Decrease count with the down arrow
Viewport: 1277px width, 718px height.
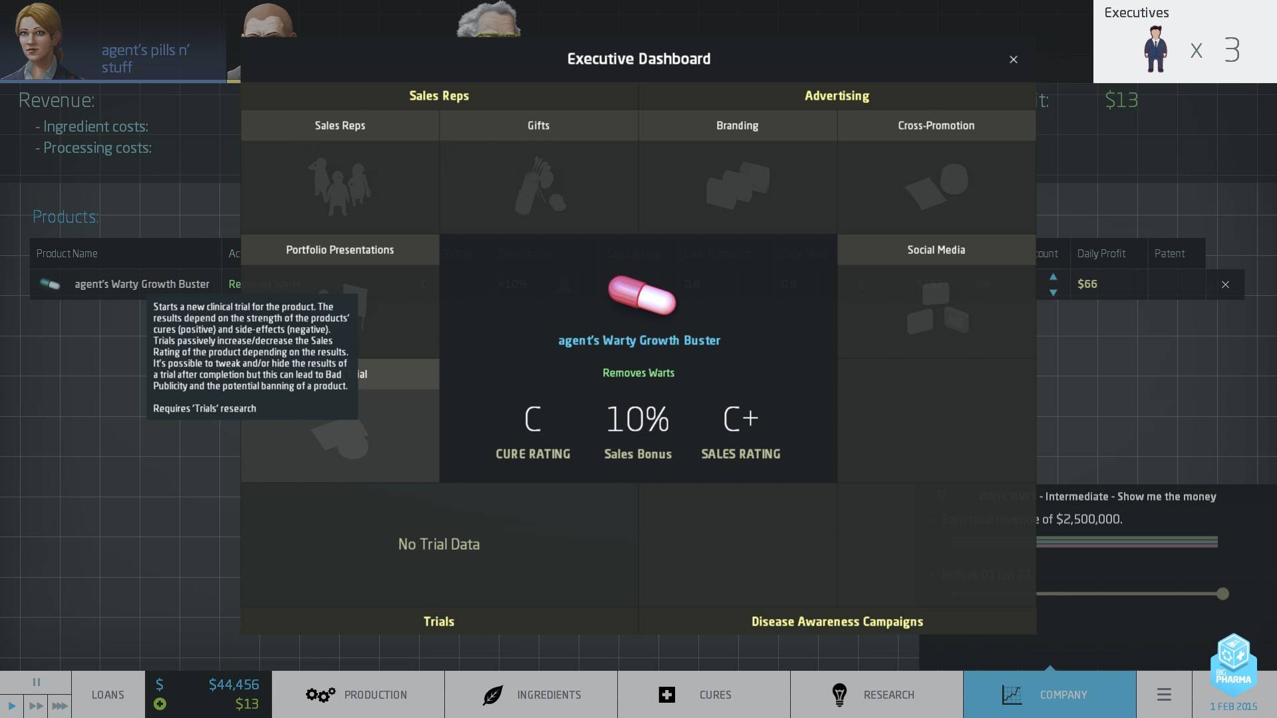pyautogui.click(x=1053, y=293)
